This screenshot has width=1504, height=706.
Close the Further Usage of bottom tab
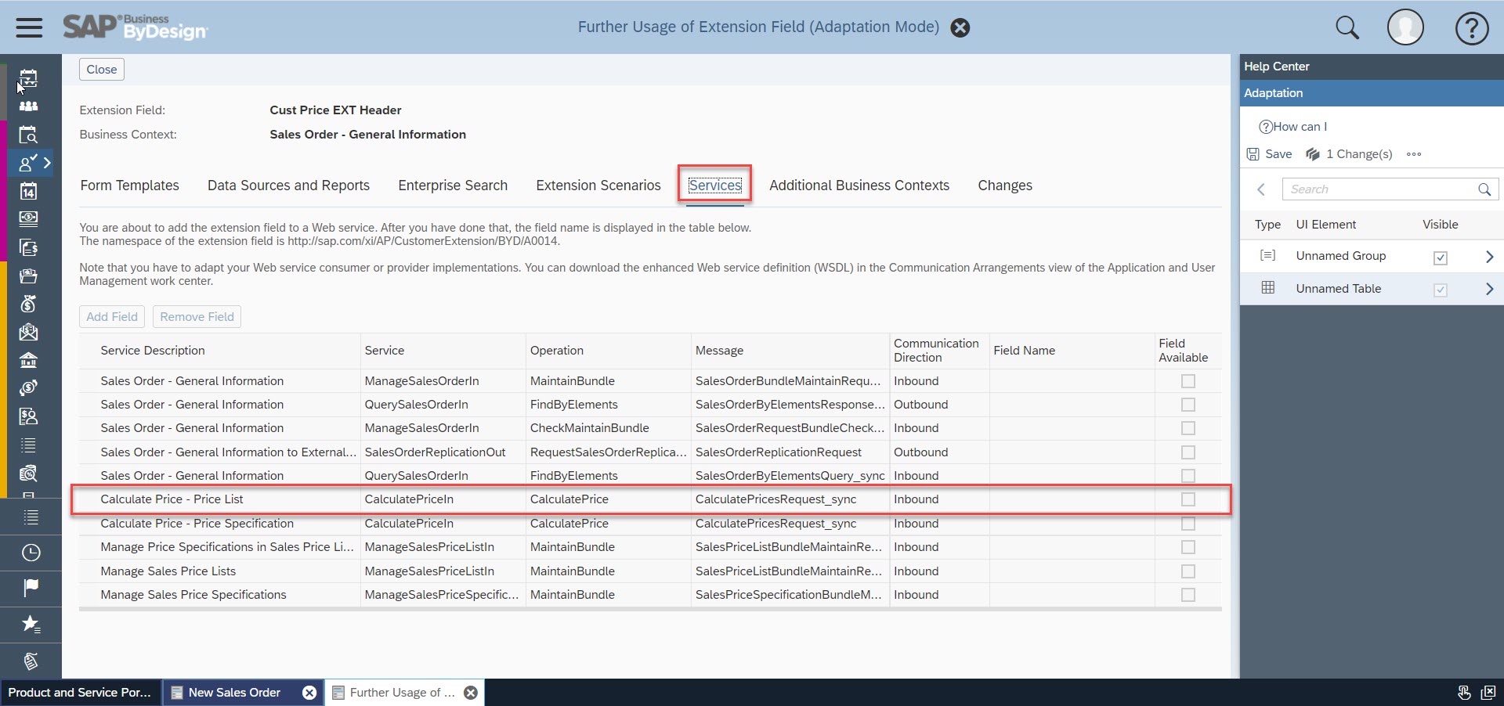coord(471,693)
